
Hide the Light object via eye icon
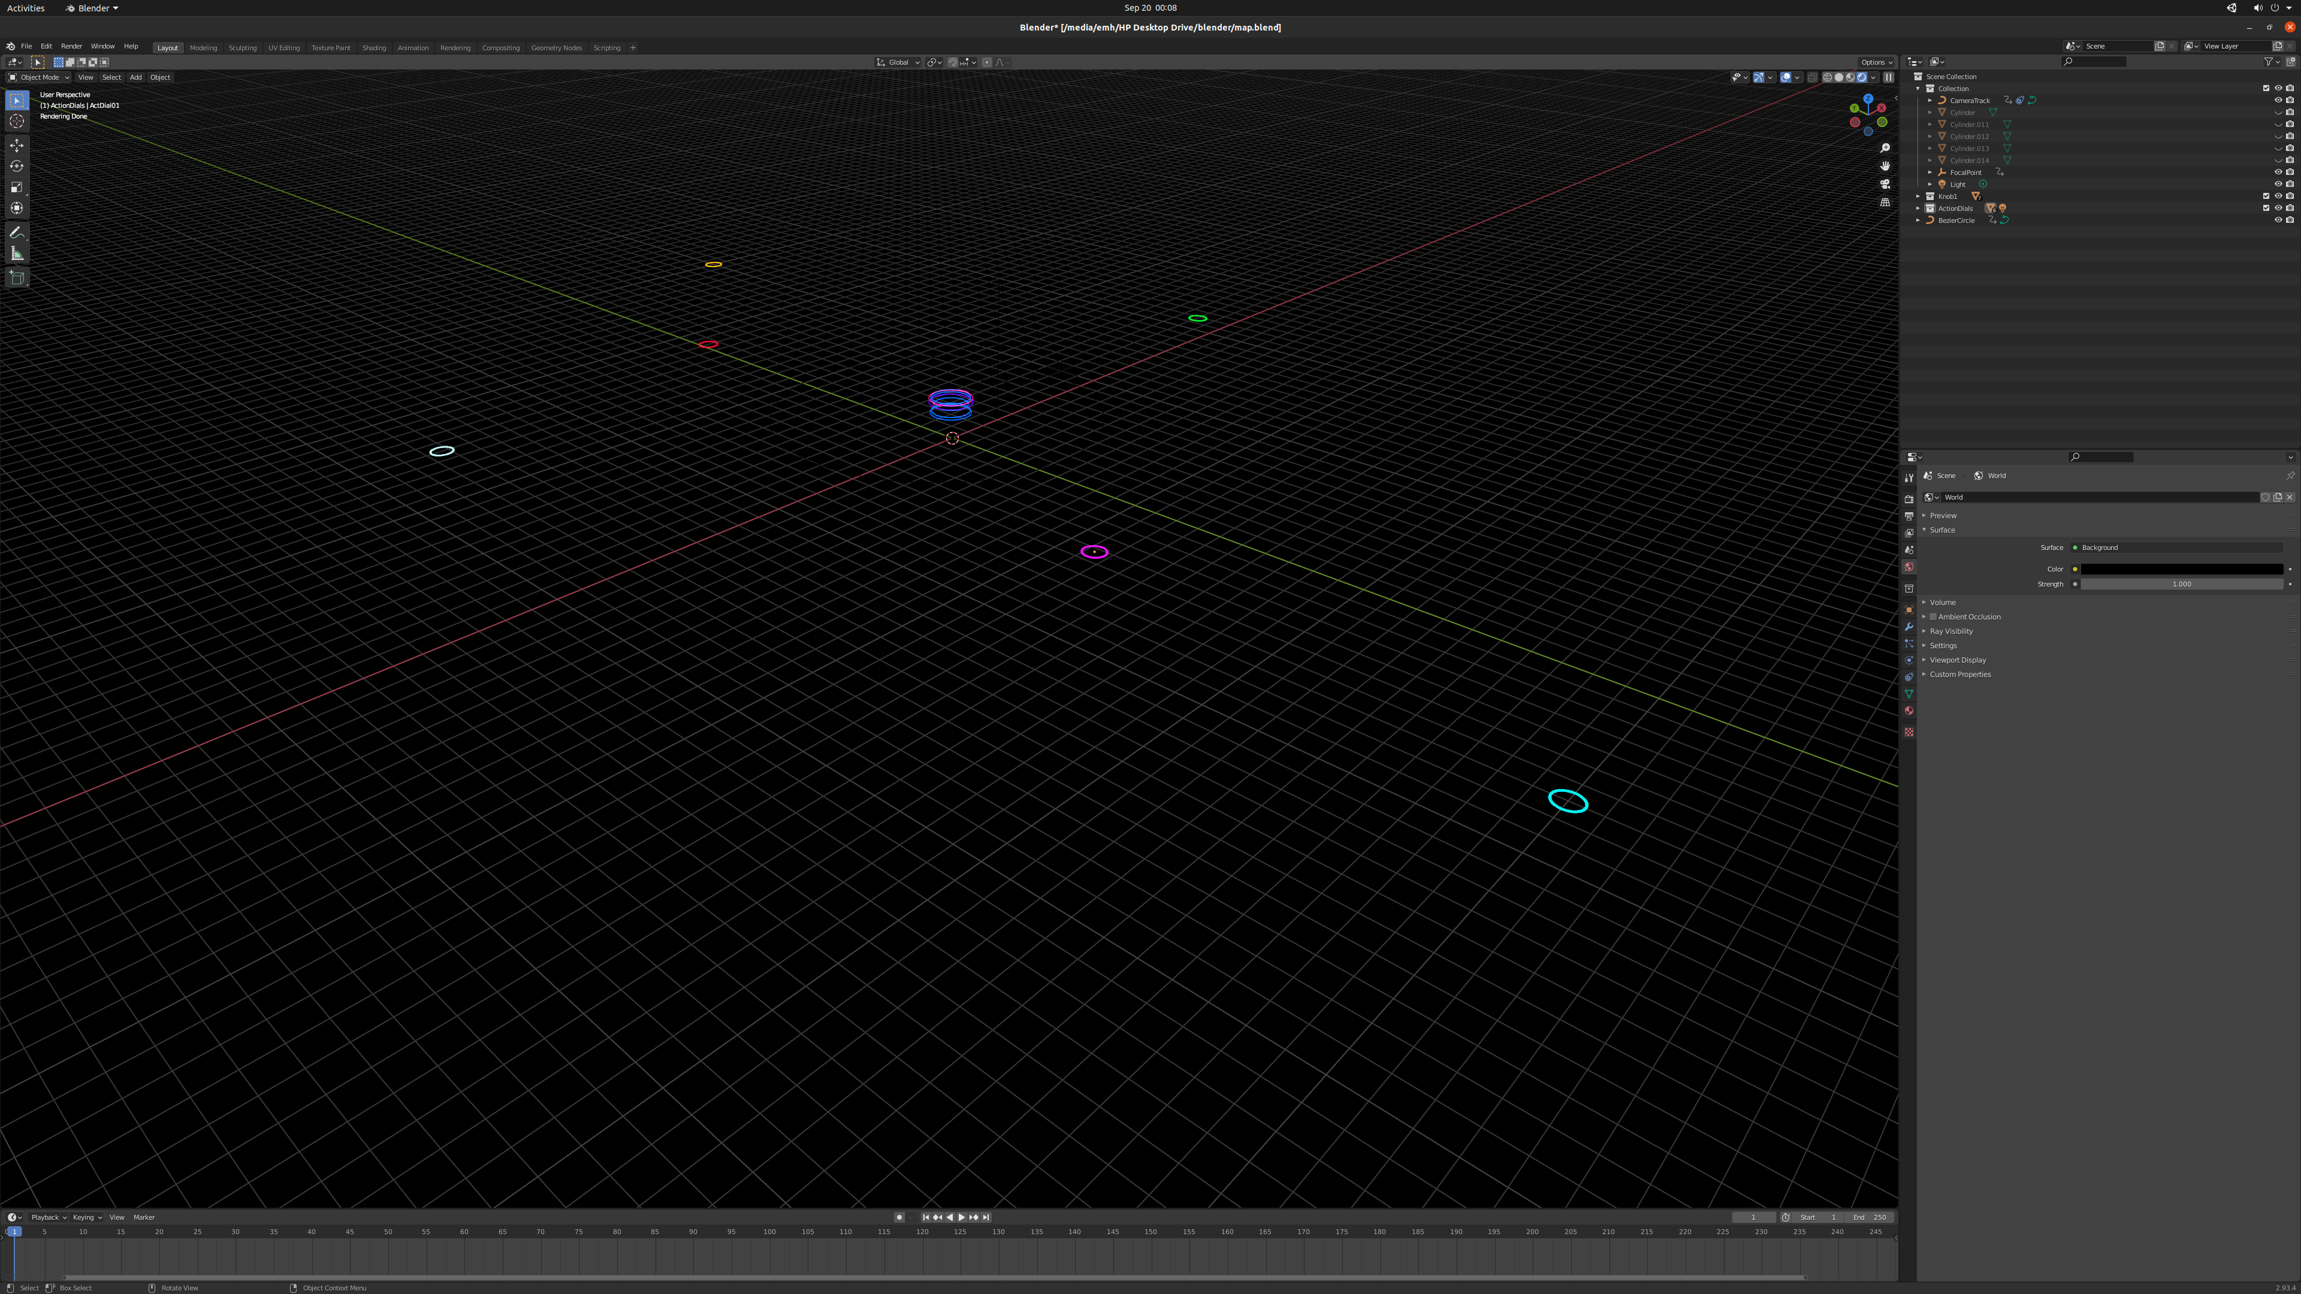coord(2279,184)
